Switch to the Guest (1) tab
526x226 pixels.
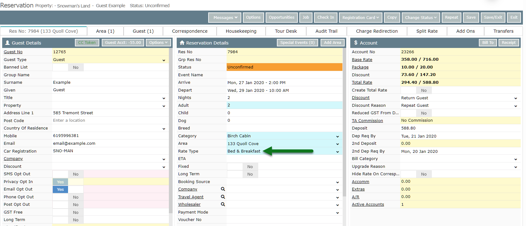tap(143, 31)
